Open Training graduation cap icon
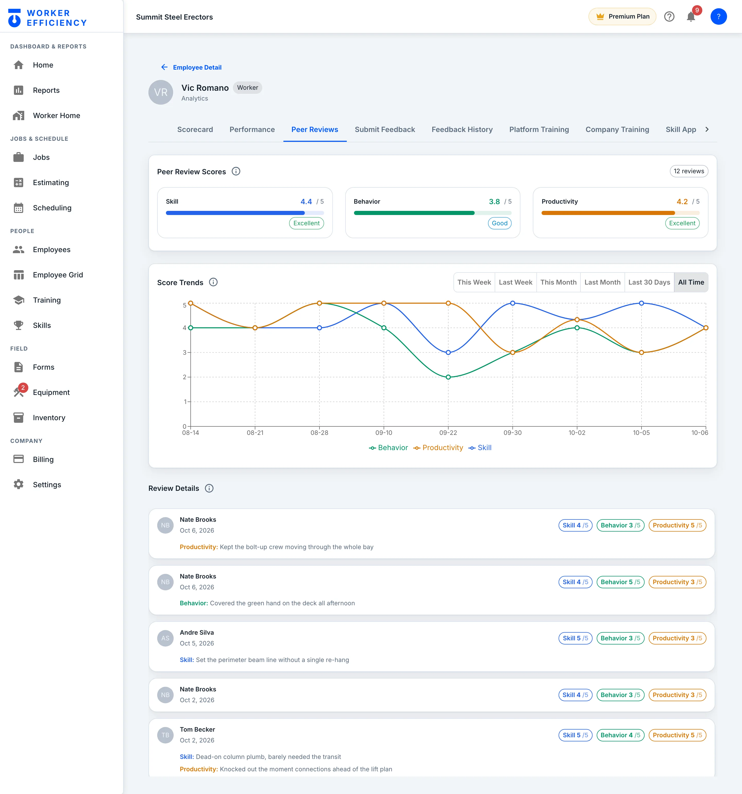The width and height of the screenshot is (742, 794). pos(18,300)
